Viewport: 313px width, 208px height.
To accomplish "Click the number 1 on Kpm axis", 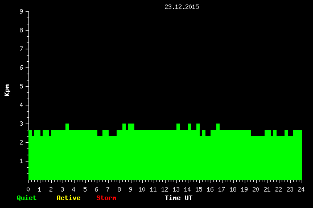I will tap(22, 161).
